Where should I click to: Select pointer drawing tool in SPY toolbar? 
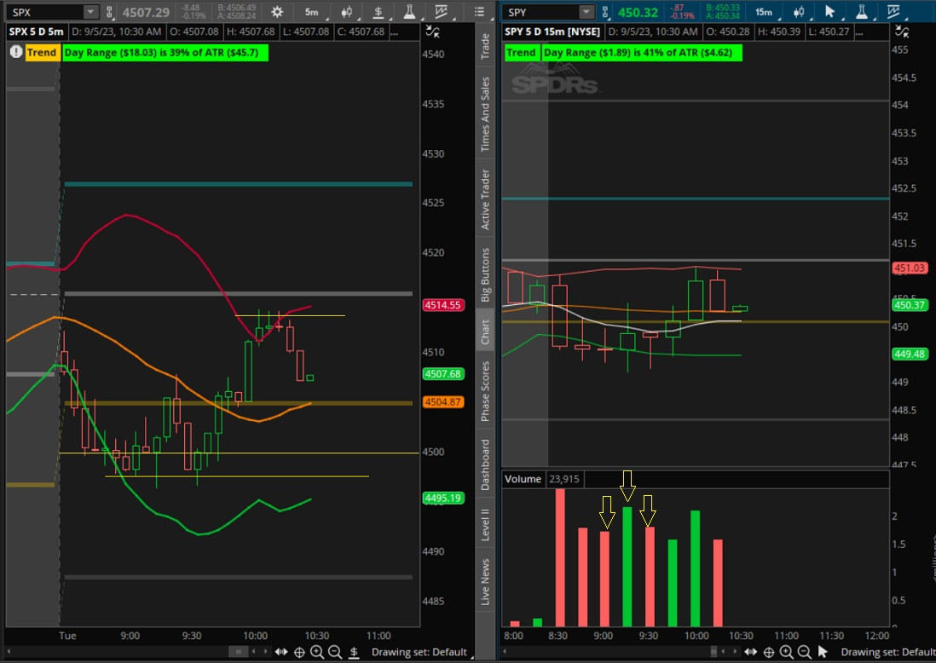[x=829, y=12]
